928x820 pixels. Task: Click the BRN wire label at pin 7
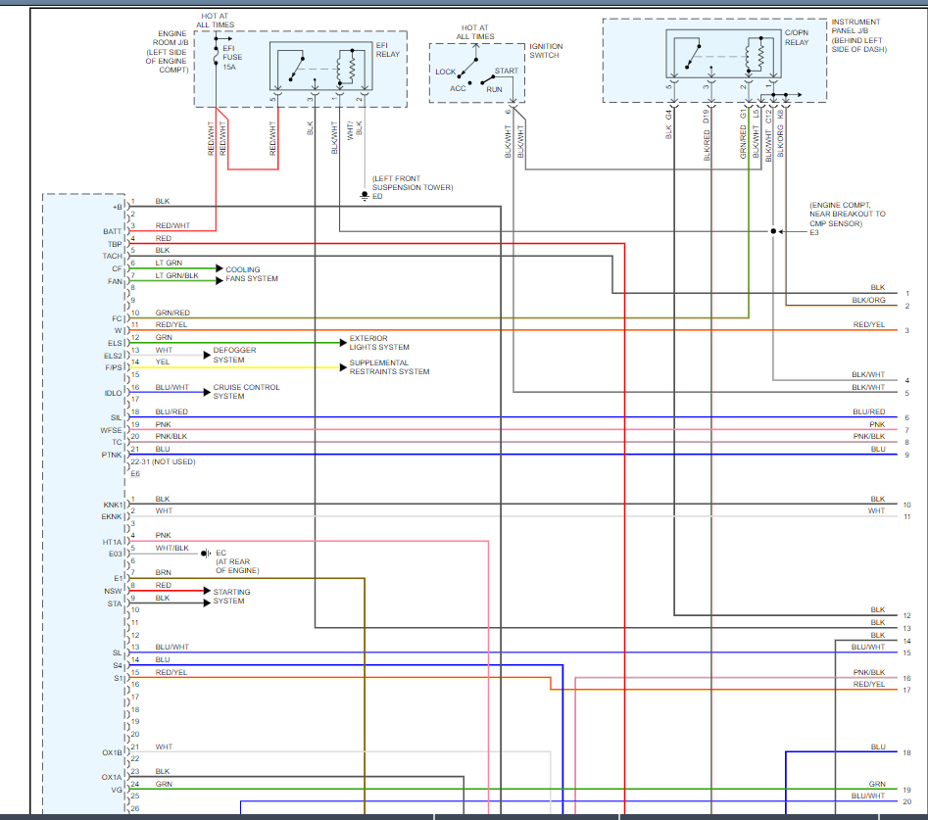(x=163, y=572)
